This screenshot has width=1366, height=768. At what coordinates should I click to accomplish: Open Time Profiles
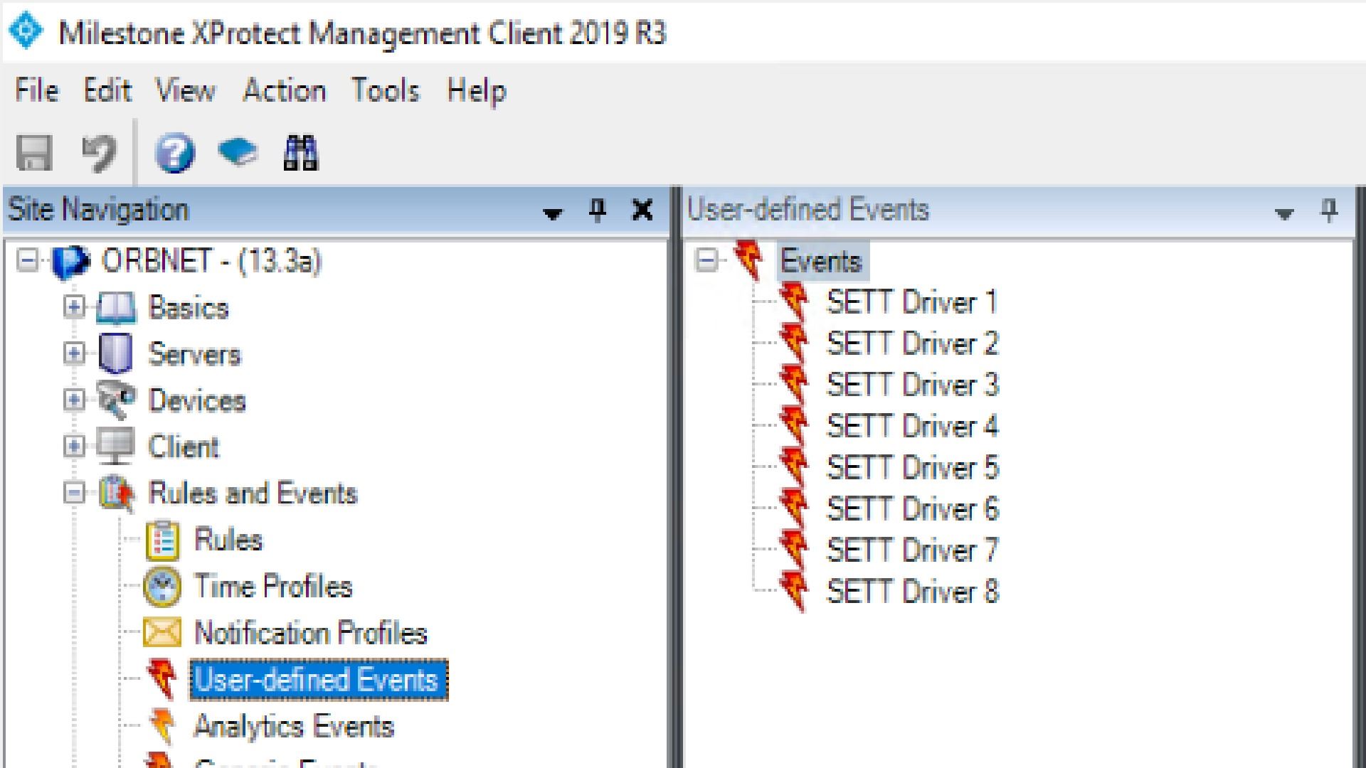coord(273,586)
